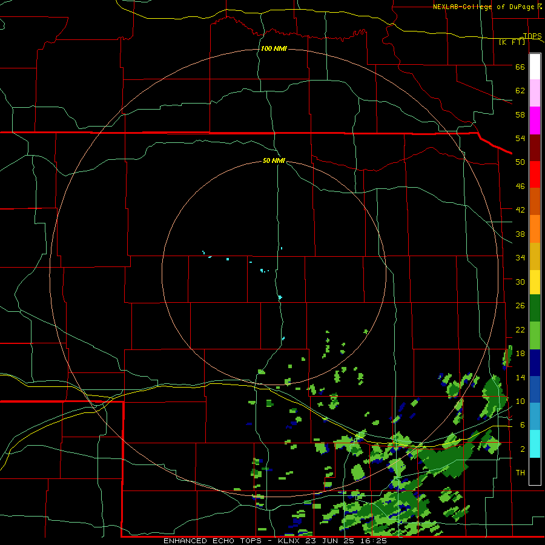Click the cyan 2 kft legend swatch
Viewport: 545px width, 545px height.
coord(535,444)
